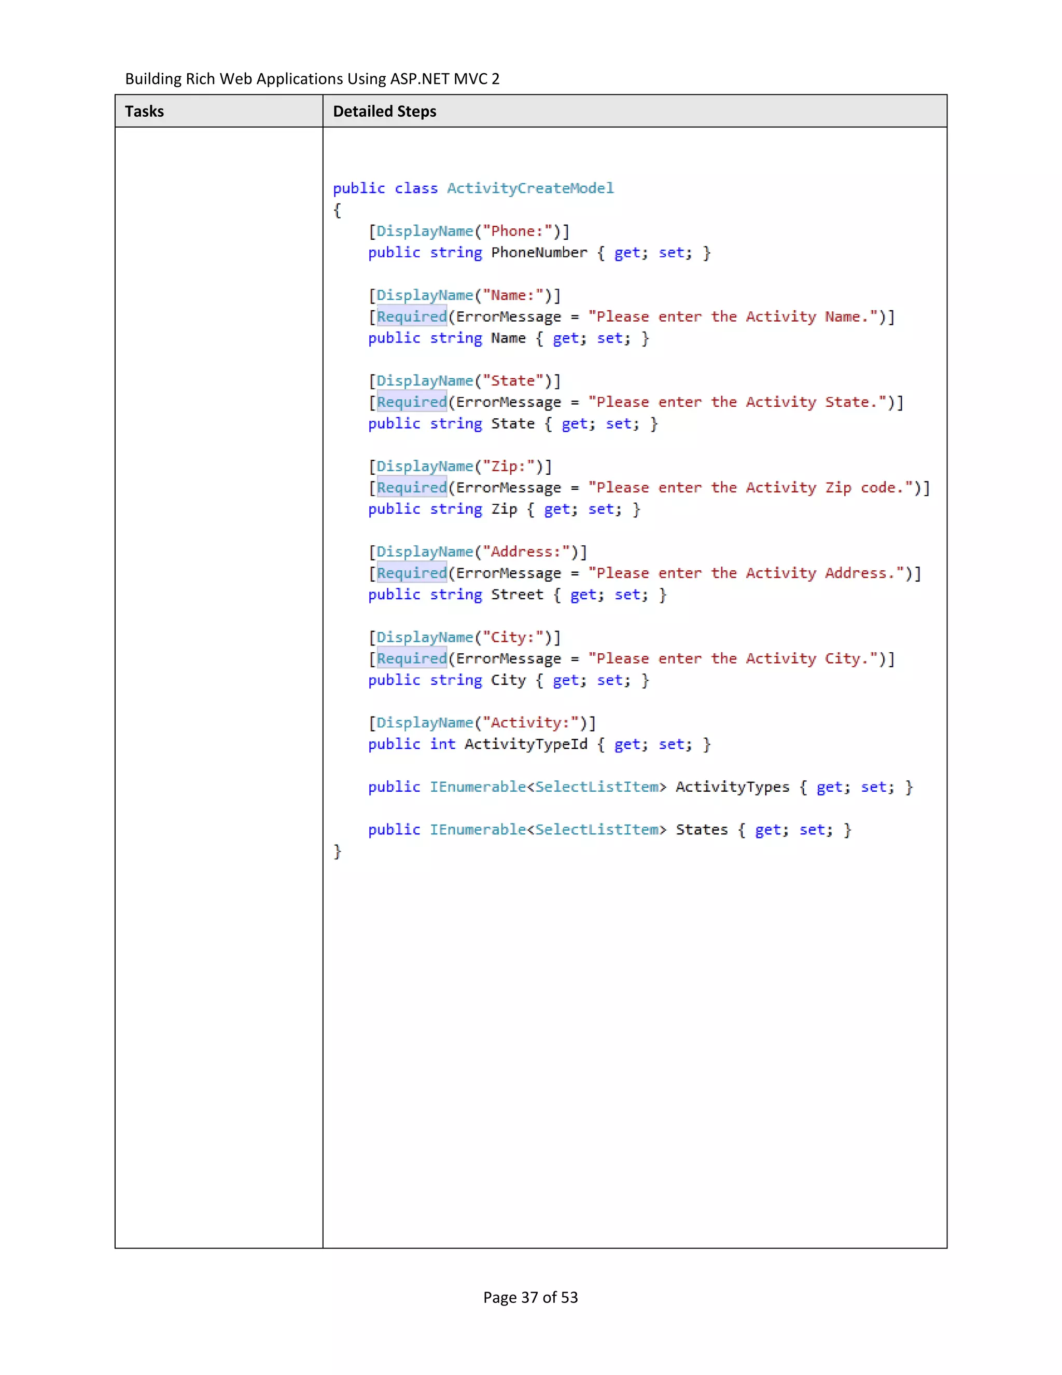Screen dimensions: 1062x1375
Task: Click the 'public string Zip' property line
Action: pos(504,510)
